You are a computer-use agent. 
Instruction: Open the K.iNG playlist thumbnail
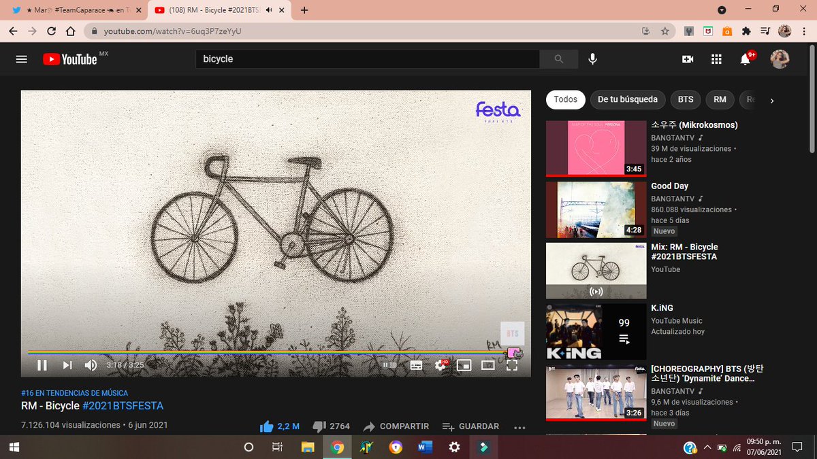[596, 332]
